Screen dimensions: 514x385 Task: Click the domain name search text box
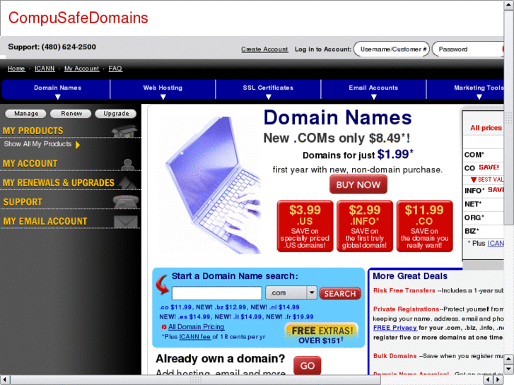coord(217,293)
